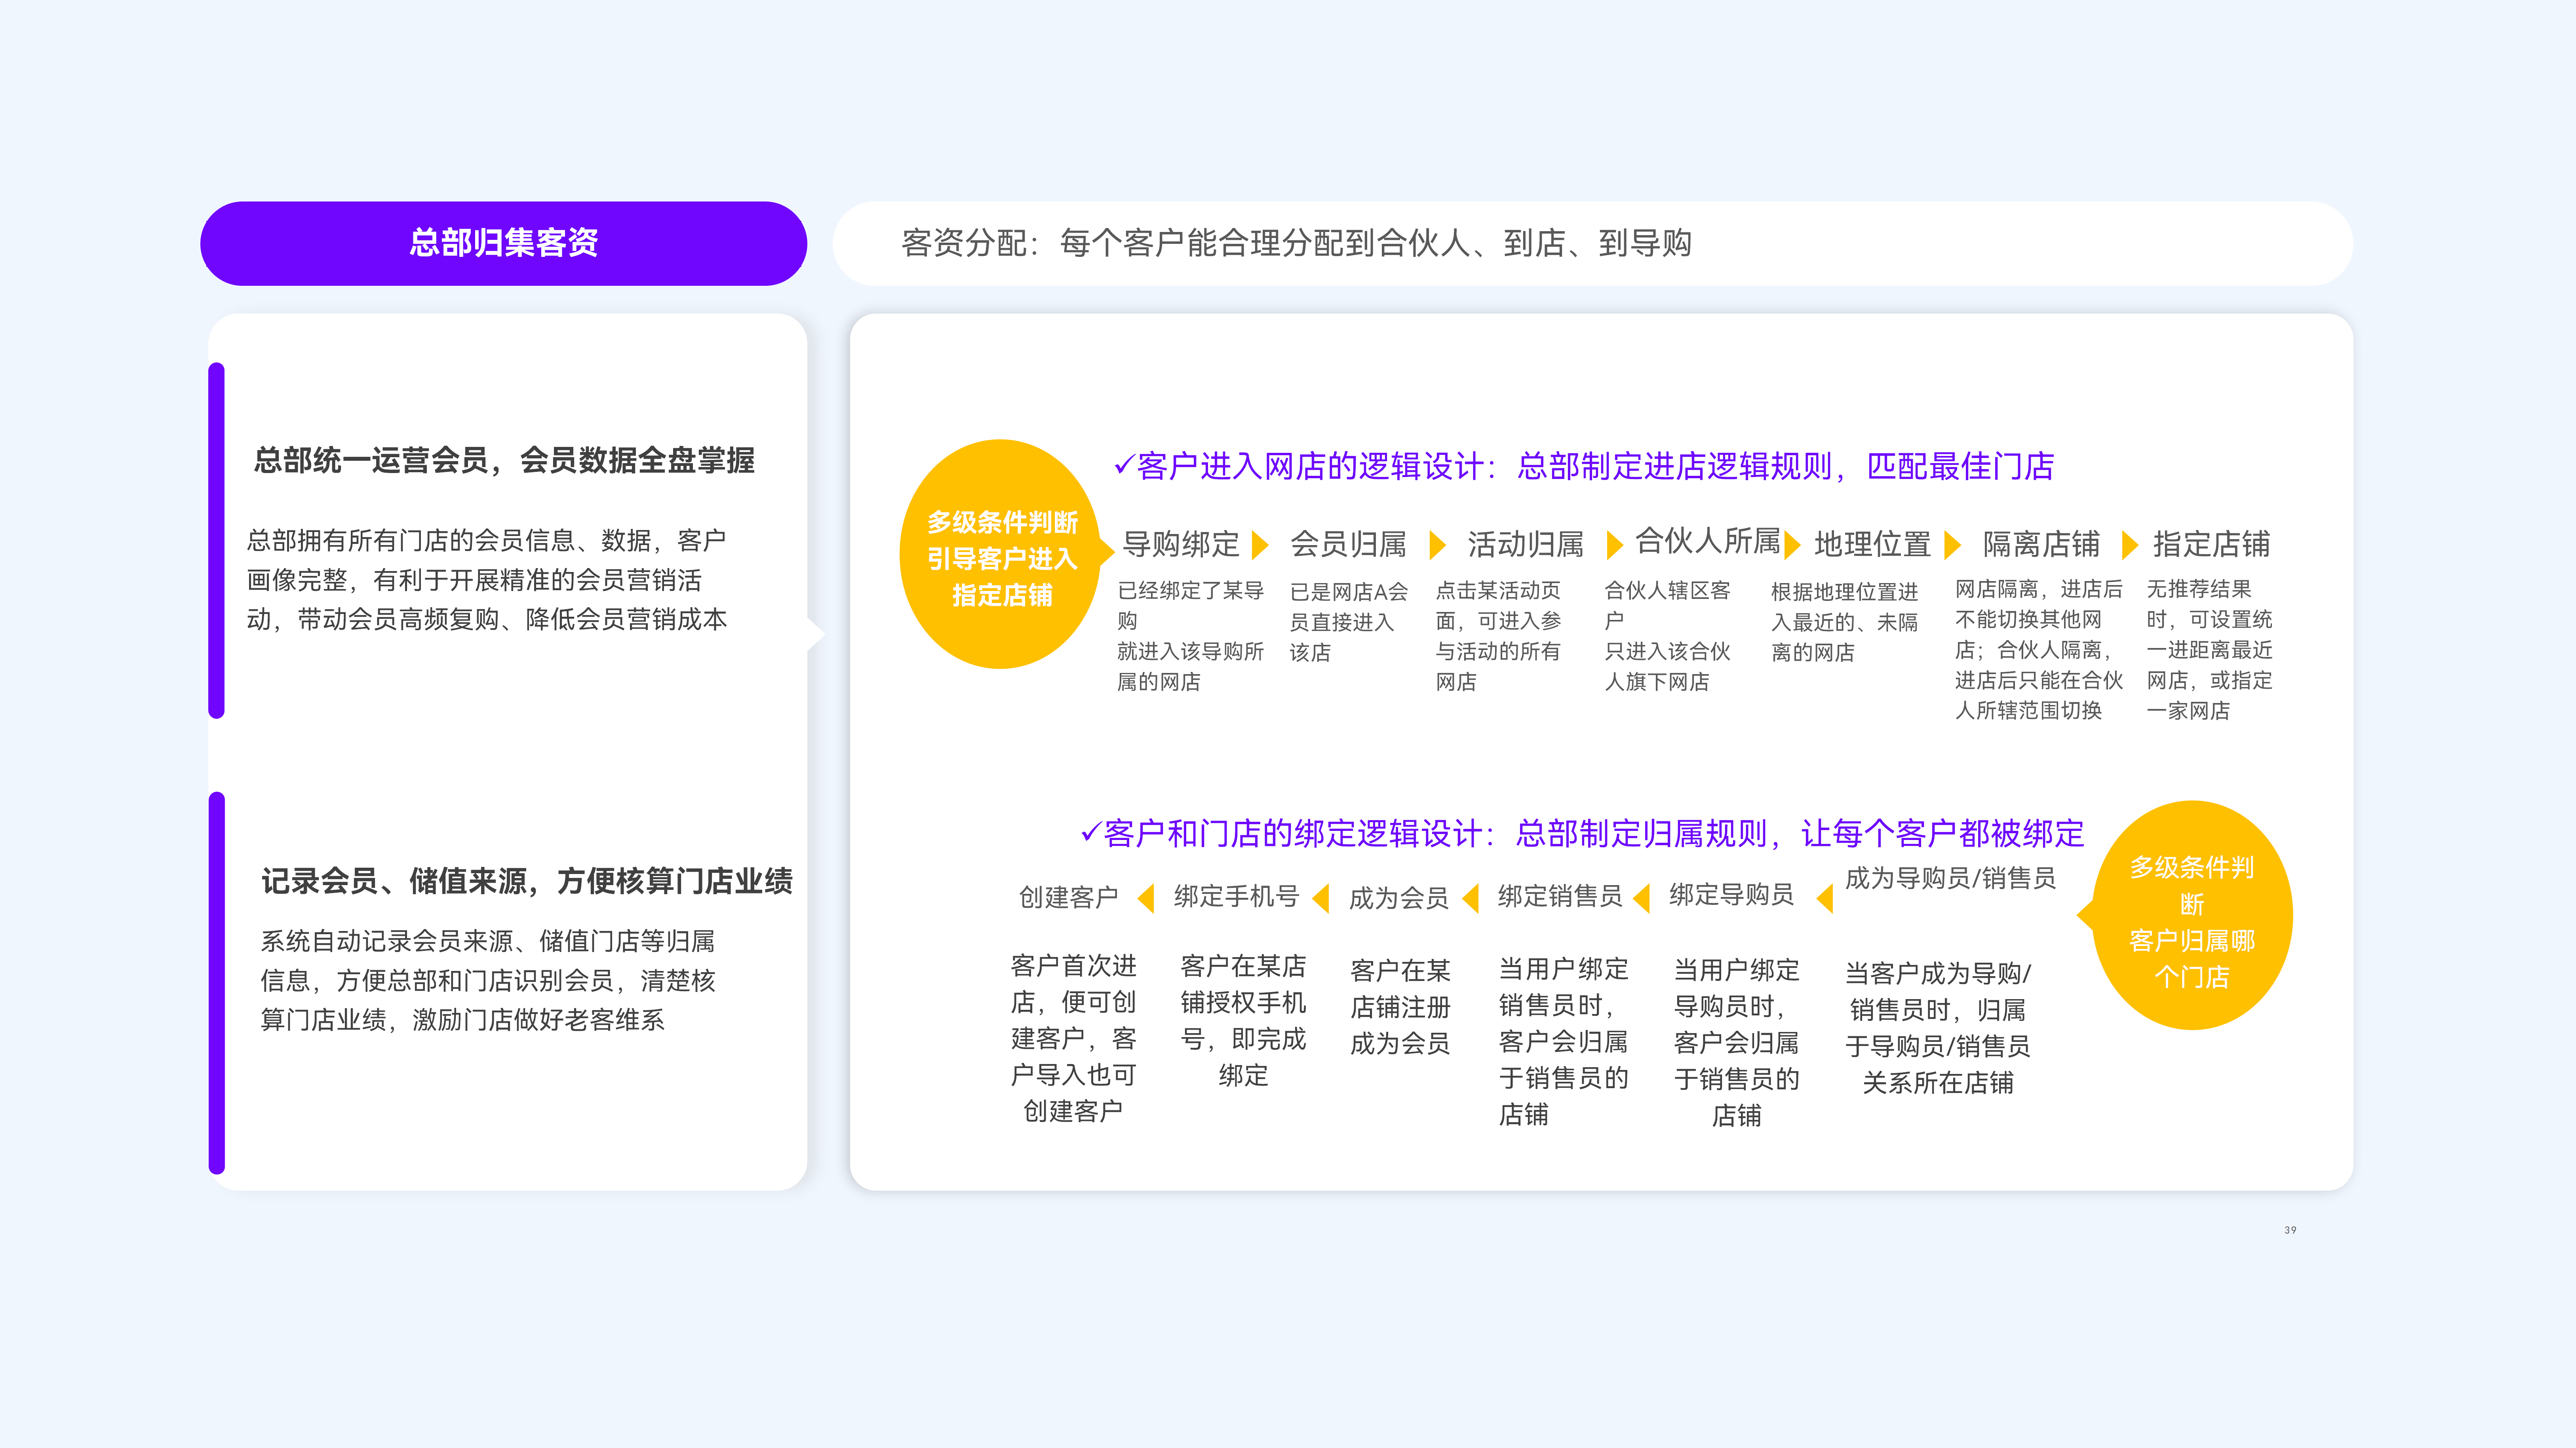The height and width of the screenshot is (1448, 2576).
Task: Click the yellow left arrow after 成为会员
Action: pos(1470,898)
